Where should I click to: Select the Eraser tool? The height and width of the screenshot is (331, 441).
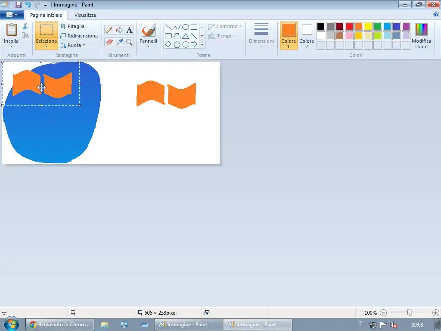tap(109, 42)
